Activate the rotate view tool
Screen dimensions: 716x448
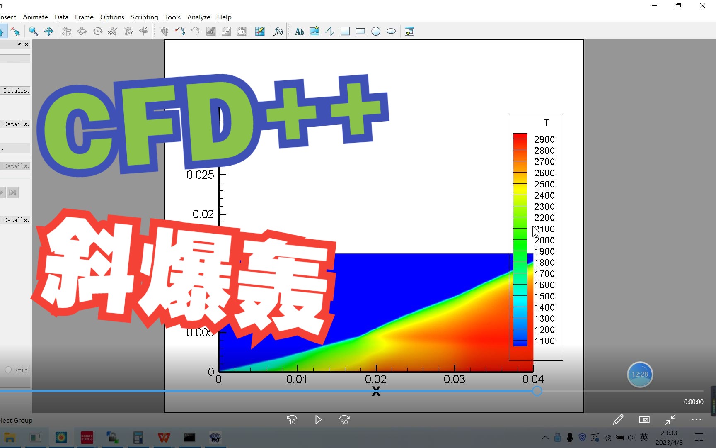97,31
